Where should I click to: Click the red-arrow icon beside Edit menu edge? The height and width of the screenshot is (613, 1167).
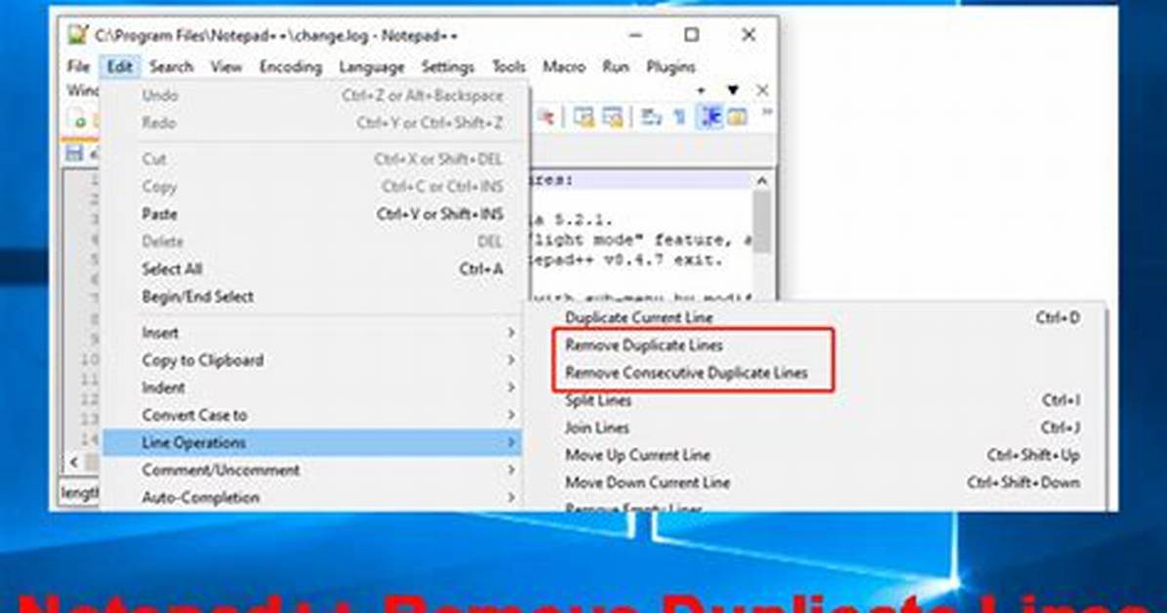pyautogui.click(x=545, y=117)
